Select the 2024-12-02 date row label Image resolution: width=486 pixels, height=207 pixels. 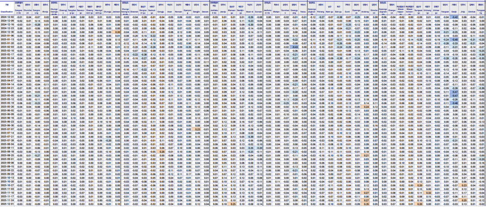pyautogui.click(x=7, y=17)
